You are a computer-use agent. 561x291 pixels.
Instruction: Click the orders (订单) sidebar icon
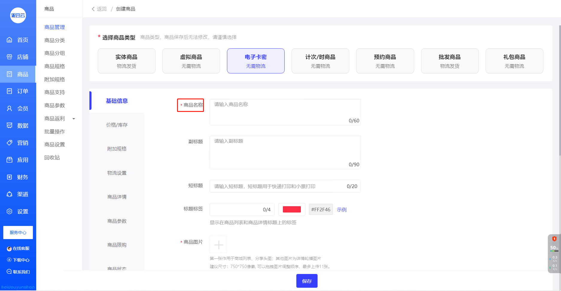(x=10, y=91)
